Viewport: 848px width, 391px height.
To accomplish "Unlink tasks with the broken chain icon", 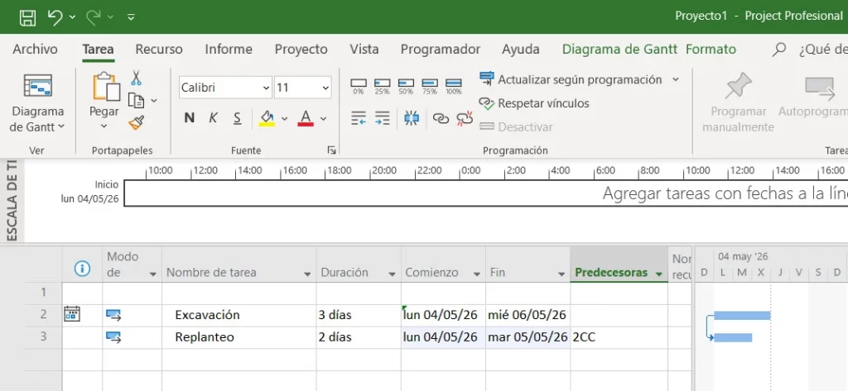I will pos(465,118).
